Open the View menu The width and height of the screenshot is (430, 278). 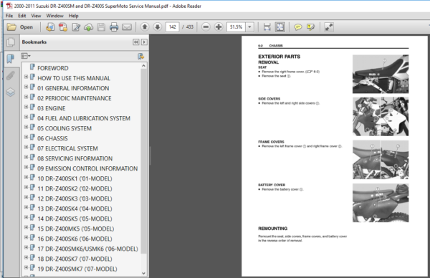point(36,16)
